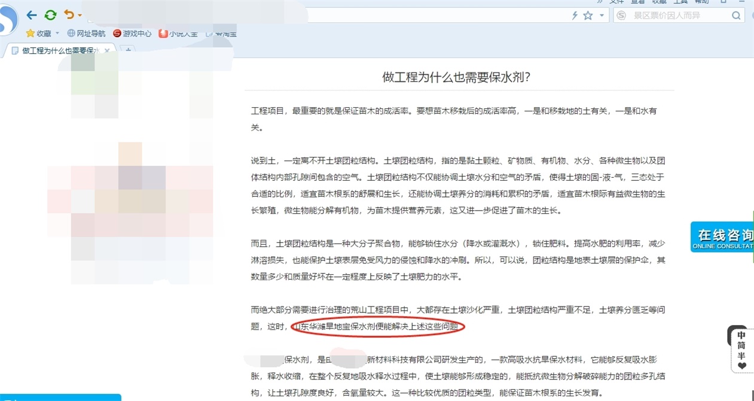This screenshot has width=754, height=401.
Task: Expand the 收藏 favorites dropdown arrow
Action: click(57, 34)
